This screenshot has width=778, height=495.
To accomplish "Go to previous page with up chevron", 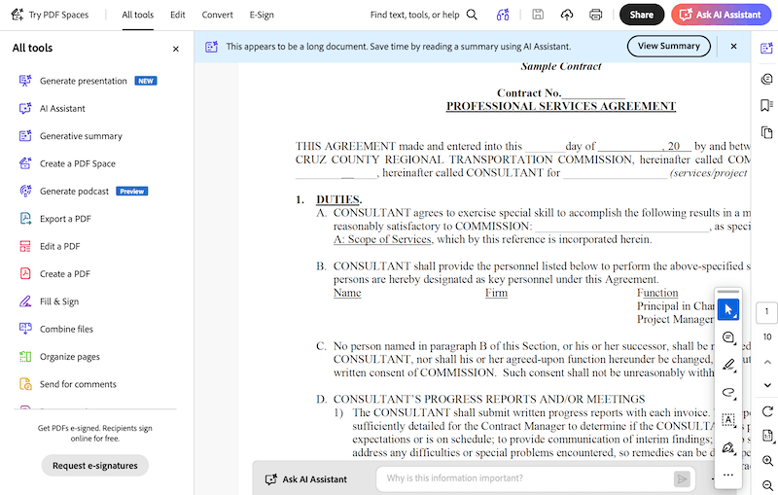I will tap(767, 362).
